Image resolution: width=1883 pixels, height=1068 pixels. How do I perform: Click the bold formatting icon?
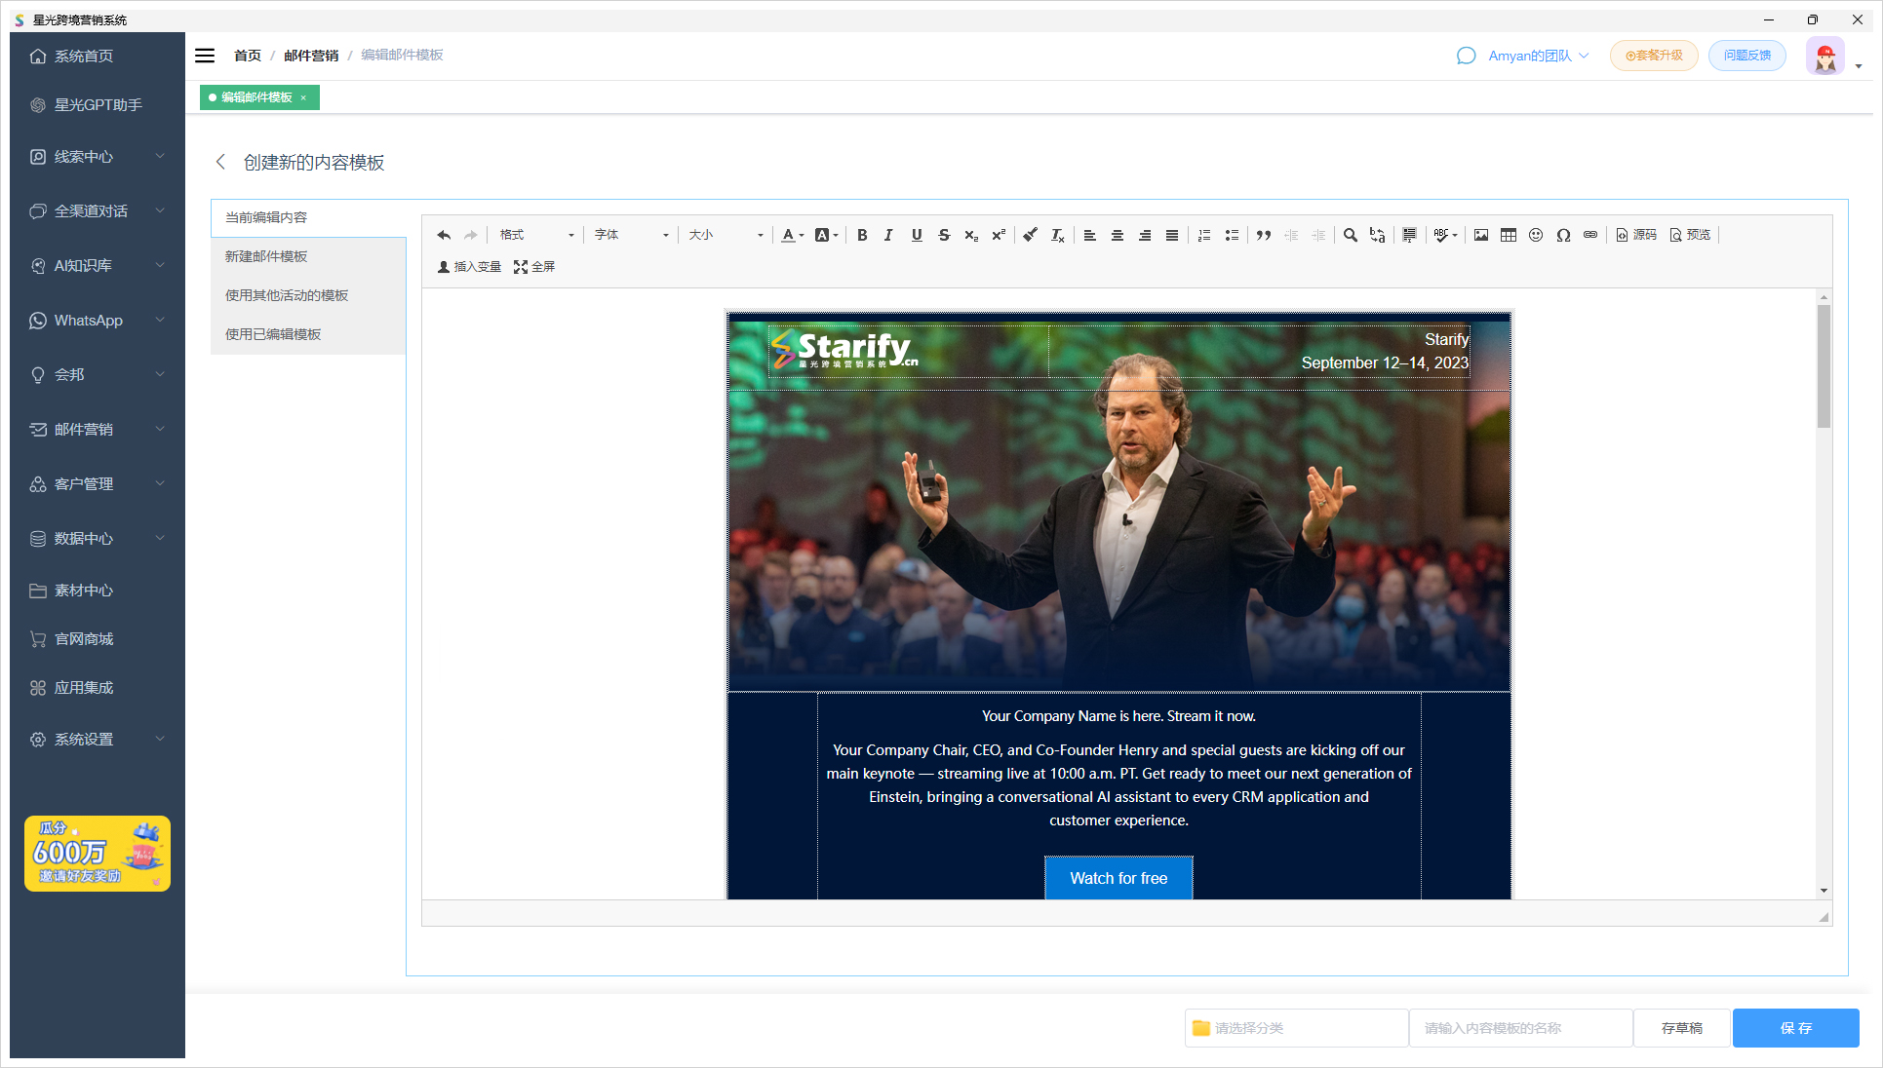click(863, 234)
